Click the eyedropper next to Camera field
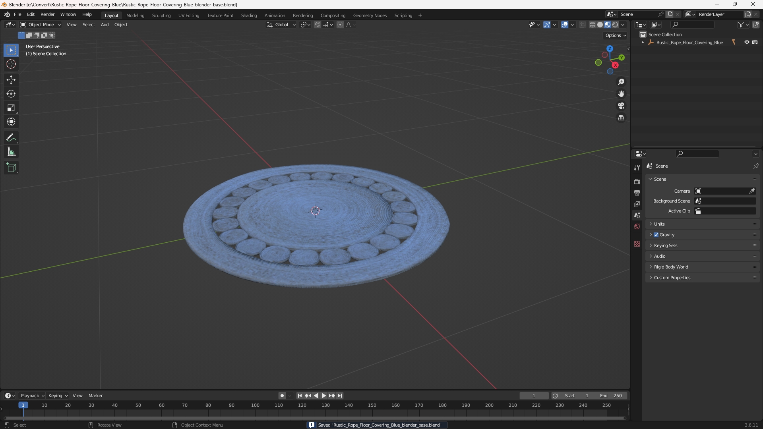Viewport: 763px width, 429px height. coord(752,191)
